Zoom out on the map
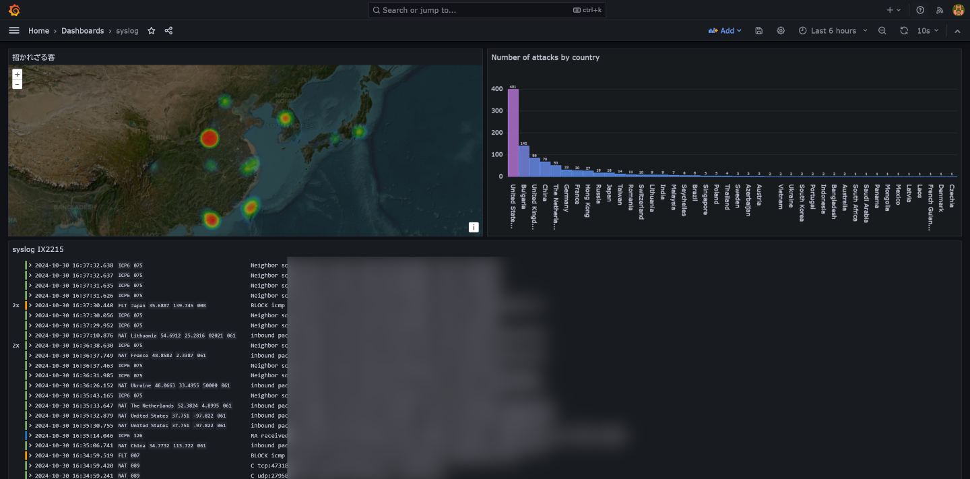 click(x=18, y=84)
